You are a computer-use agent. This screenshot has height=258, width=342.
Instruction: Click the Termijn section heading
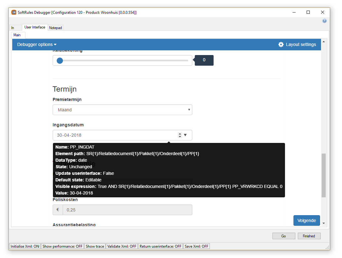pyautogui.click(x=65, y=89)
